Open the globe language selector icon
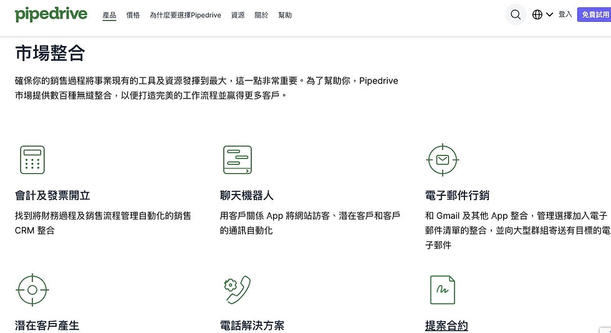 click(x=537, y=15)
